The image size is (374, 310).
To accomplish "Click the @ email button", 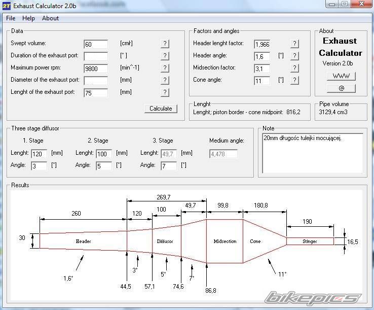I will pyautogui.click(x=341, y=88).
